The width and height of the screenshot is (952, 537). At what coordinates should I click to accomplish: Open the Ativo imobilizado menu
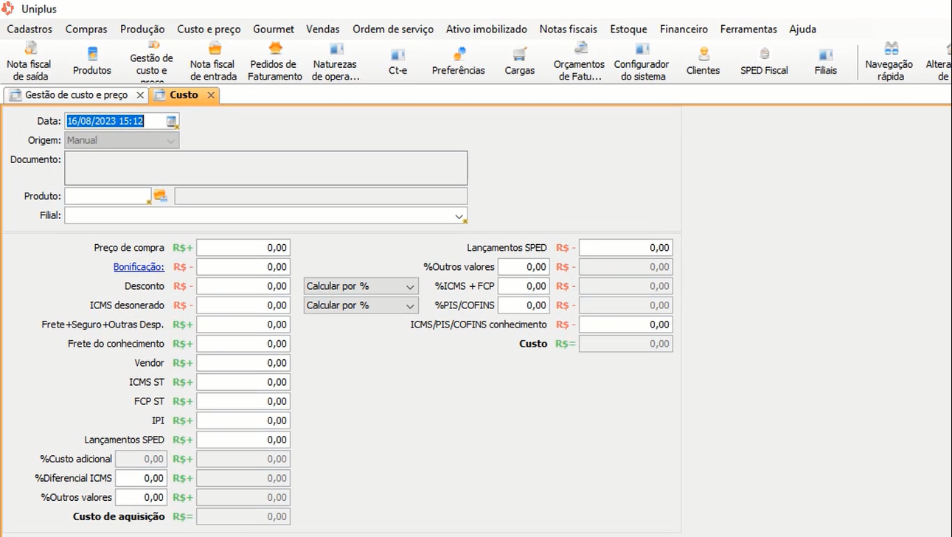pyautogui.click(x=487, y=30)
